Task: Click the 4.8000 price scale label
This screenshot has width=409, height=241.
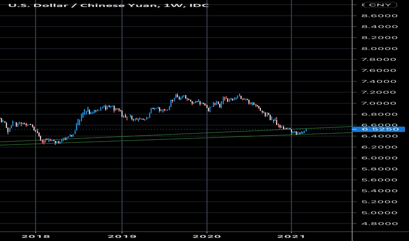Action: click(x=380, y=223)
